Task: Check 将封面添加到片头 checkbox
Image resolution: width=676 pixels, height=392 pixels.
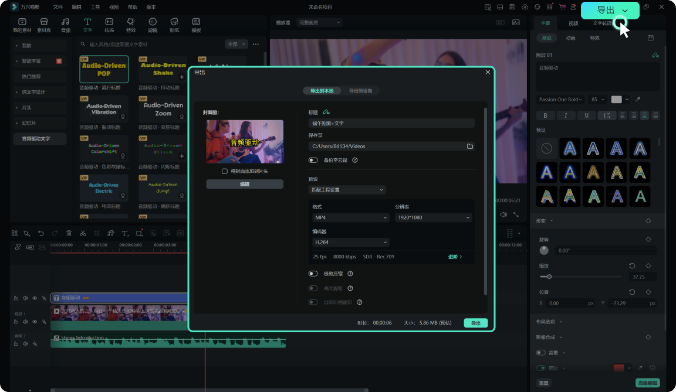Action: click(x=225, y=171)
